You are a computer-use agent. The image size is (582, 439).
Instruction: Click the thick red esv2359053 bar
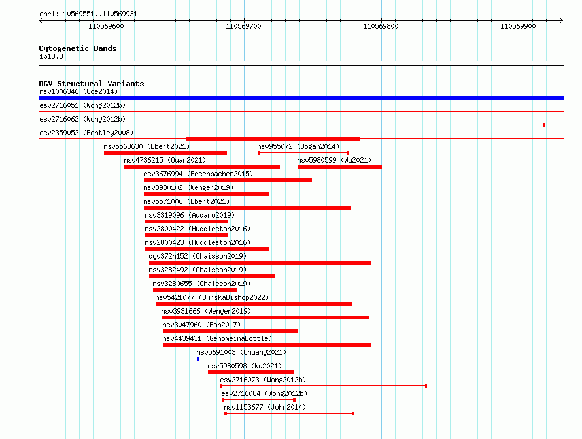[273, 139]
